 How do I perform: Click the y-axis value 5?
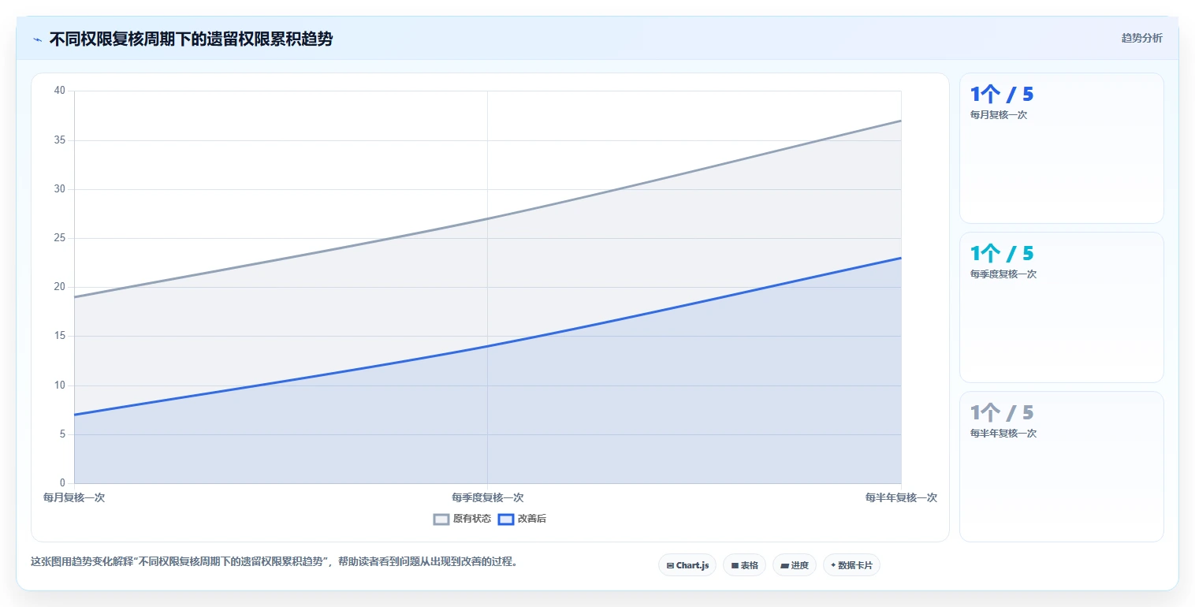pos(62,434)
